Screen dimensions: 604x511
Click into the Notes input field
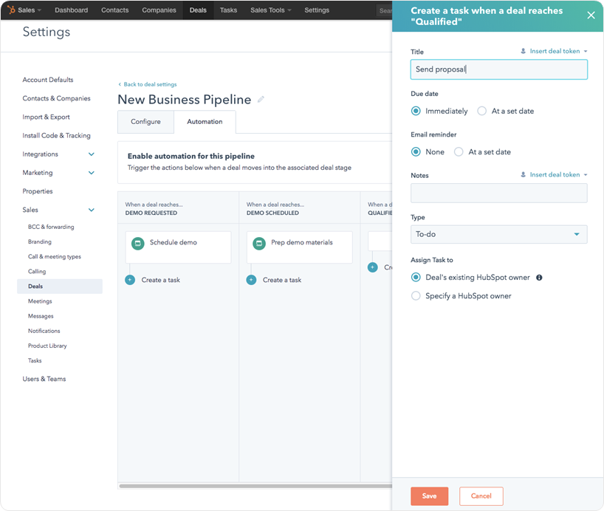tap(499, 193)
